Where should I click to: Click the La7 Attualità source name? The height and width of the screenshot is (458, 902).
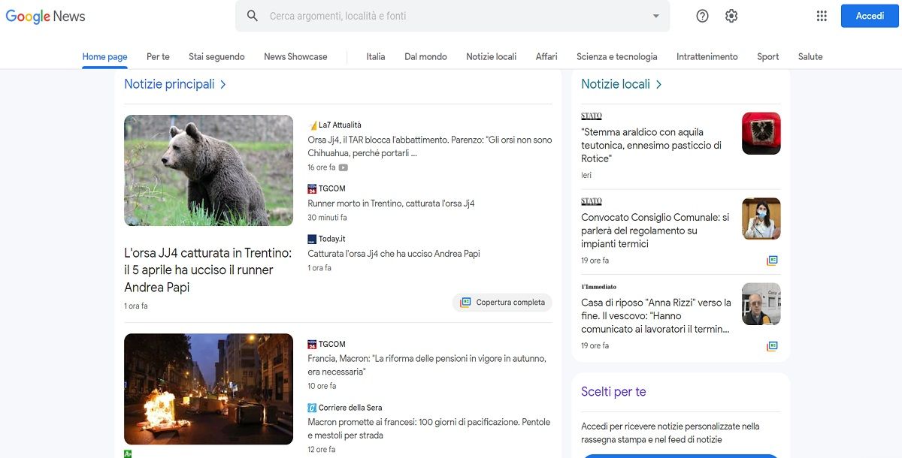(x=340, y=125)
